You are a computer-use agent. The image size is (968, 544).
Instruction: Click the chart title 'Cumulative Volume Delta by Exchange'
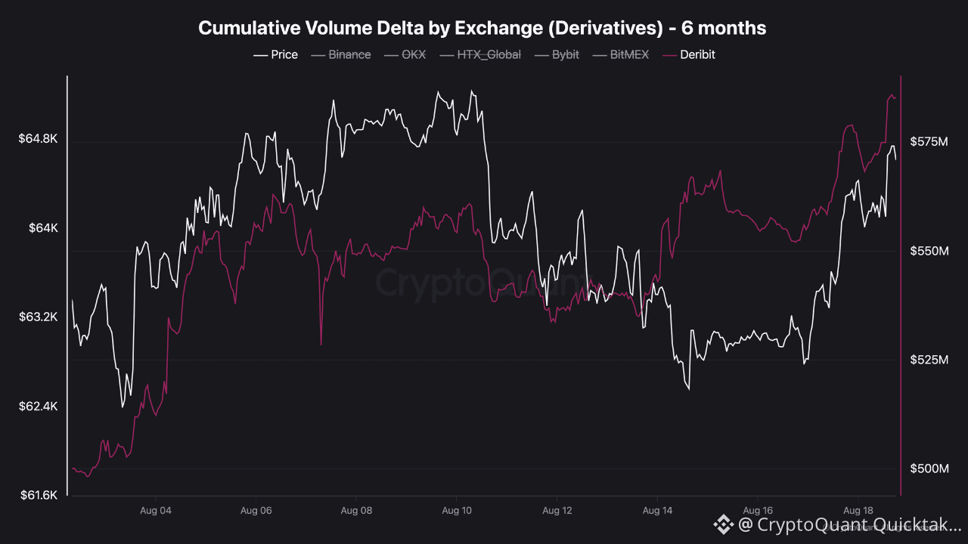tap(482, 28)
